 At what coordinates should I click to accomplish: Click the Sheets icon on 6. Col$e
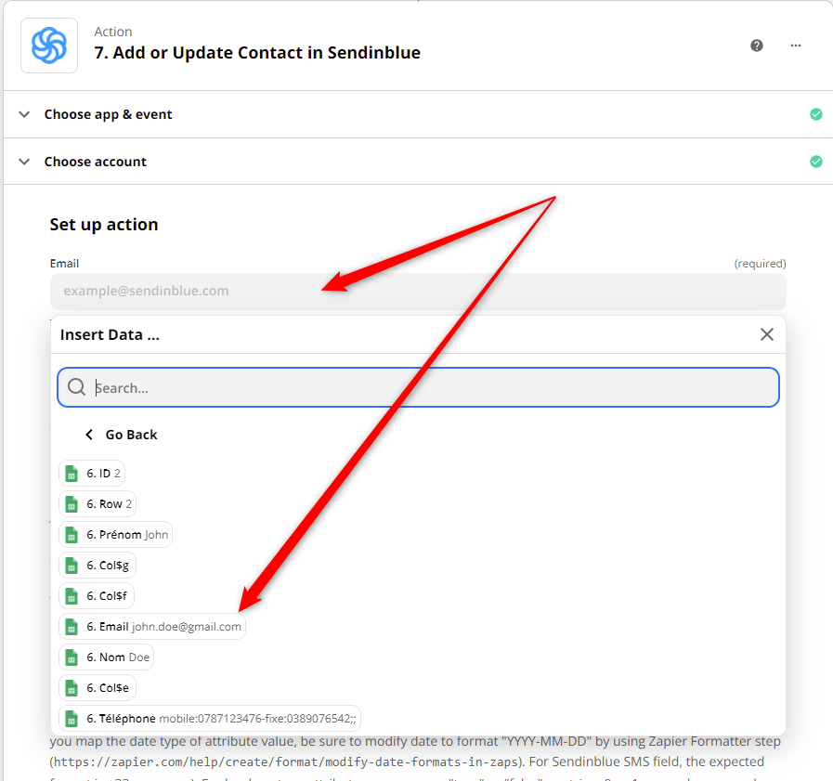pyautogui.click(x=72, y=688)
